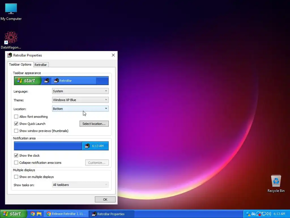The height and width of the screenshot is (218, 290).
Task: Click the Show tasks on: label
Action: pyautogui.click(x=24, y=185)
